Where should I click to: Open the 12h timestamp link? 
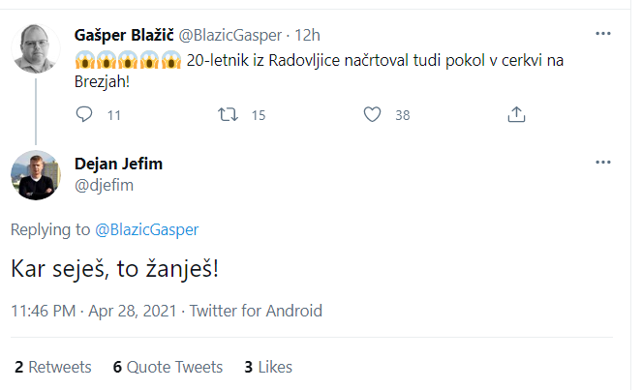pyautogui.click(x=308, y=35)
